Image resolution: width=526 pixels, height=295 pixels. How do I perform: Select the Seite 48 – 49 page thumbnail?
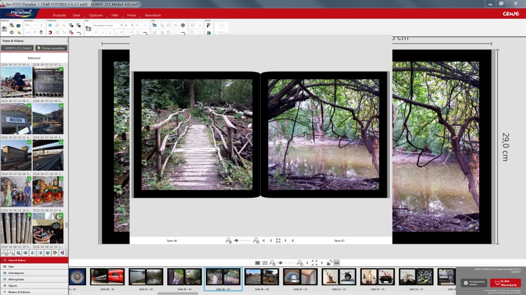coord(261,277)
